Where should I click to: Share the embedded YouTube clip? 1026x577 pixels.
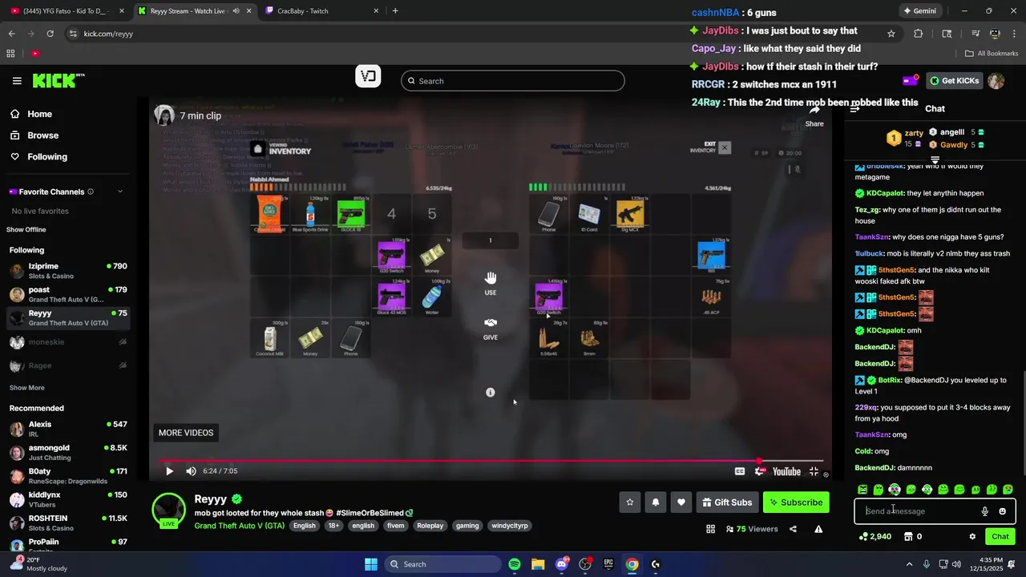point(814,115)
